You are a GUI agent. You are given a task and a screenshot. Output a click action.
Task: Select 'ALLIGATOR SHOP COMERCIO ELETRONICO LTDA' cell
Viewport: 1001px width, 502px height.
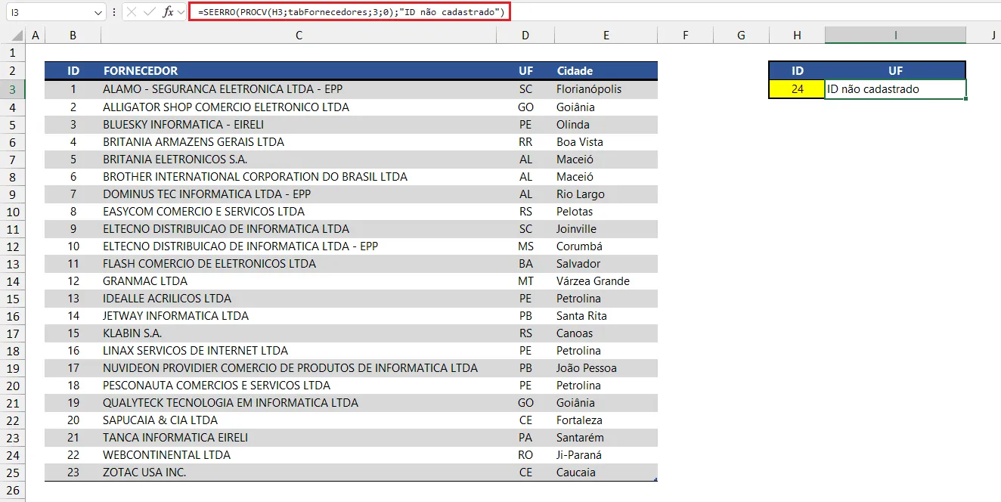299,107
